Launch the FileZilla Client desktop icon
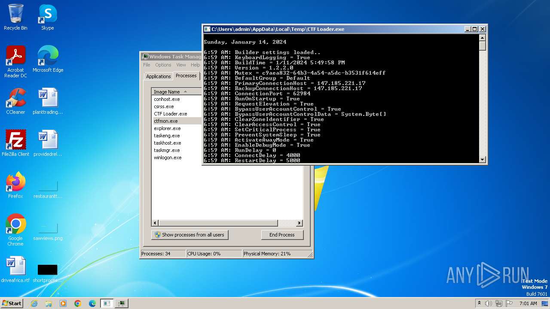Screen dimensions: 550x309 pos(15,143)
